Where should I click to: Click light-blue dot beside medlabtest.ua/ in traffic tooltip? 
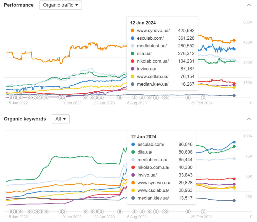click(133, 46)
